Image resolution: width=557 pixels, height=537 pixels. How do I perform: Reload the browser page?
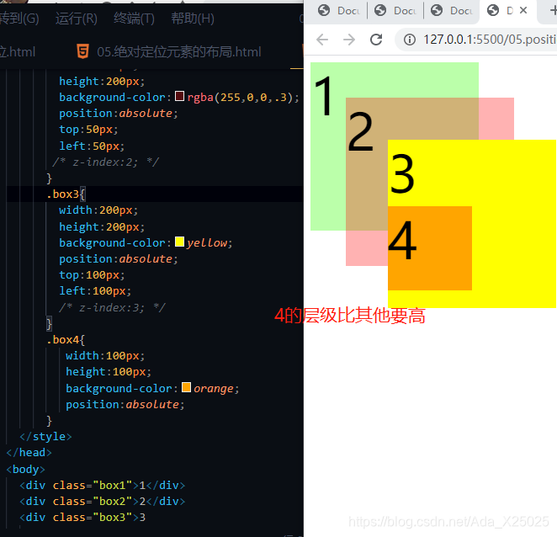(376, 40)
